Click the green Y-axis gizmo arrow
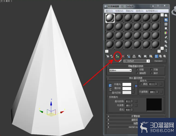This screenshot has width=176, height=136. pos(41,112)
